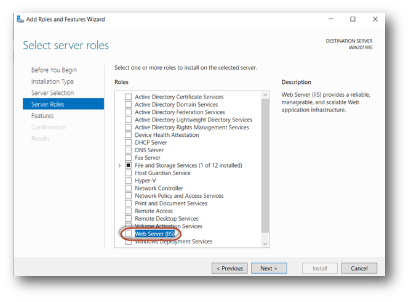The height and width of the screenshot is (302, 411).
Task: Cancel the Add Roles wizard
Action: pos(359,268)
